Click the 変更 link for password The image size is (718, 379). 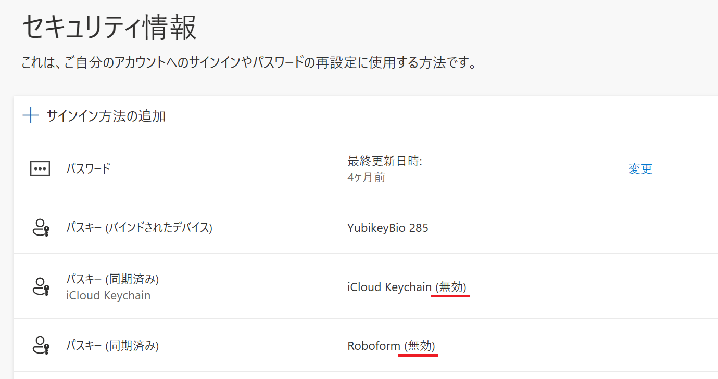point(640,169)
